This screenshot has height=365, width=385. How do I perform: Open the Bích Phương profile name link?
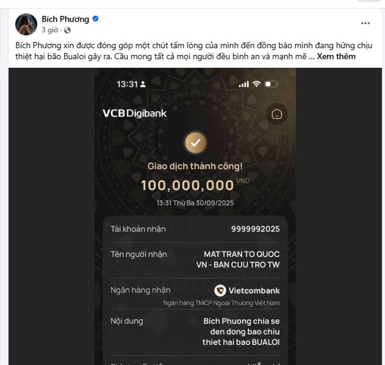point(65,19)
